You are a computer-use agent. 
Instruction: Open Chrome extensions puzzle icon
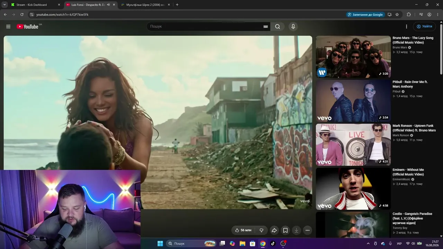coord(409,15)
